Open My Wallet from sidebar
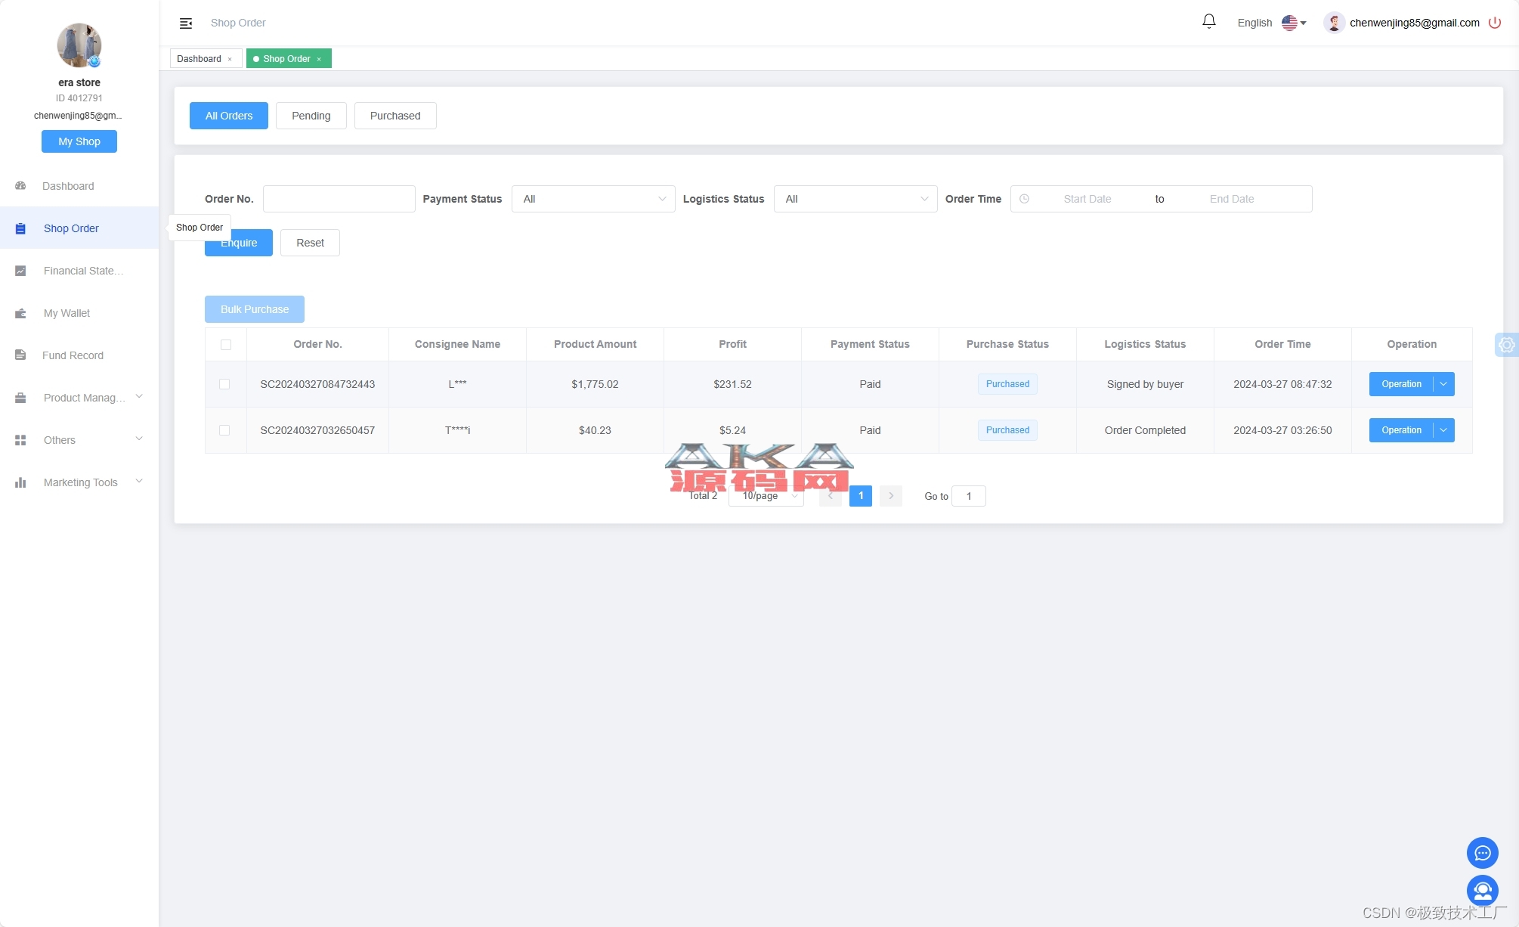The height and width of the screenshot is (927, 1519). 67,313
